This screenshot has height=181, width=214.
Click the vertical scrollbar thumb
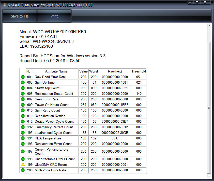coord(209,107)
